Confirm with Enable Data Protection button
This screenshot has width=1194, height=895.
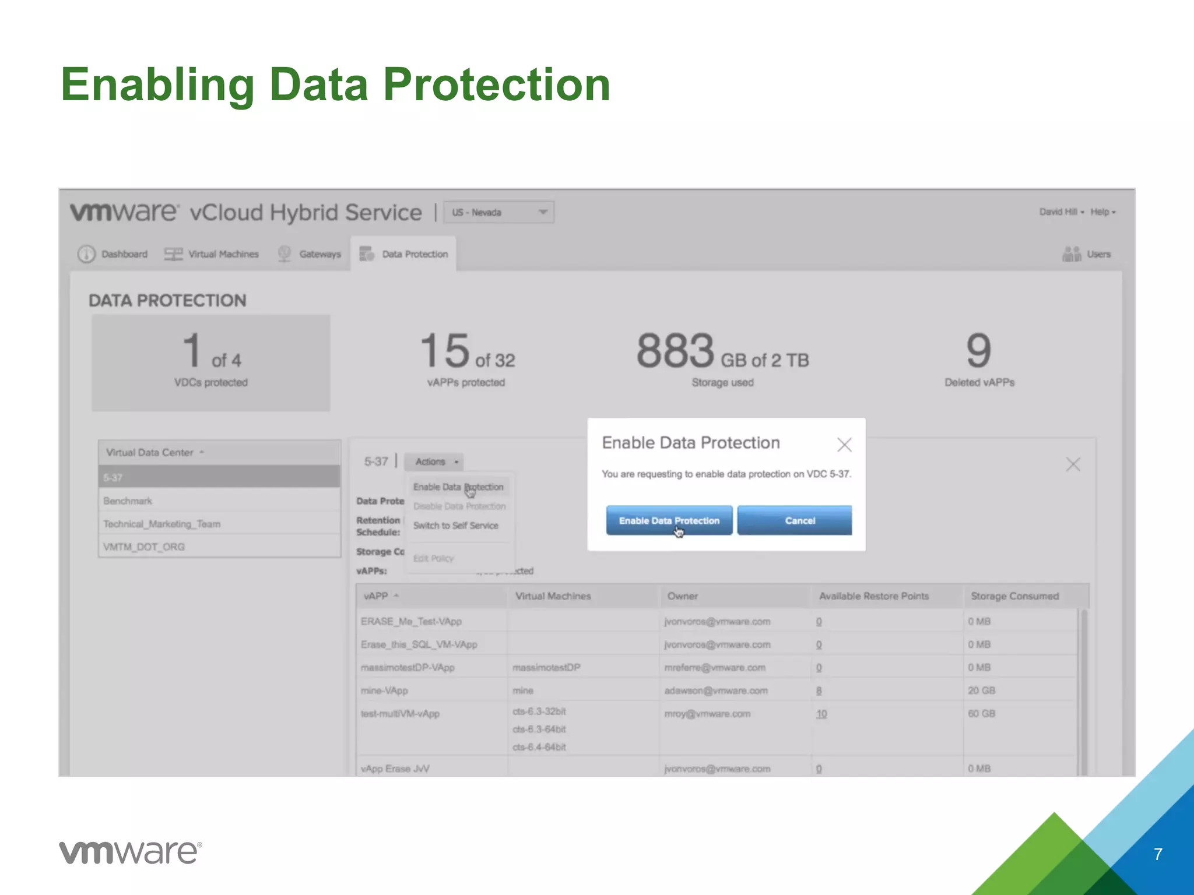point(669,520)
